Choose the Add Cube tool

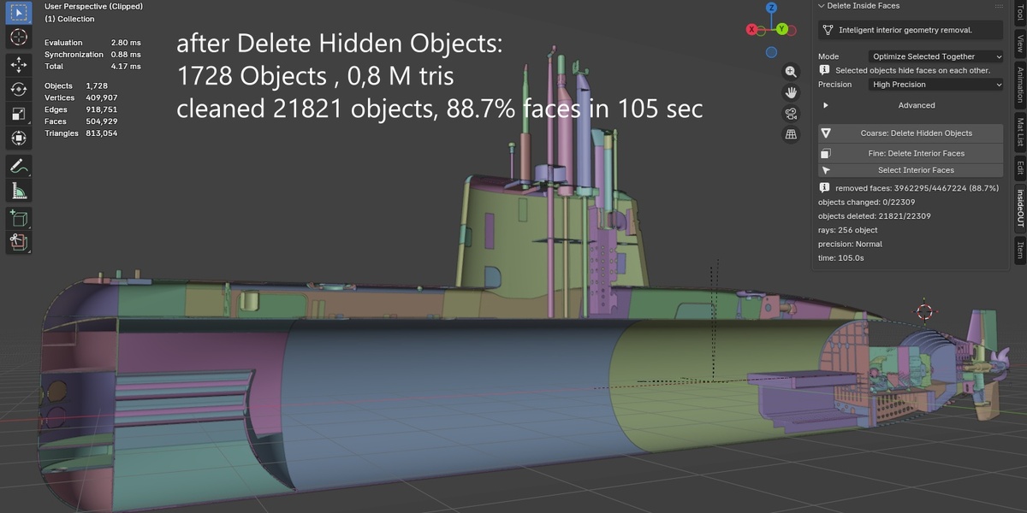coord(18,218)
